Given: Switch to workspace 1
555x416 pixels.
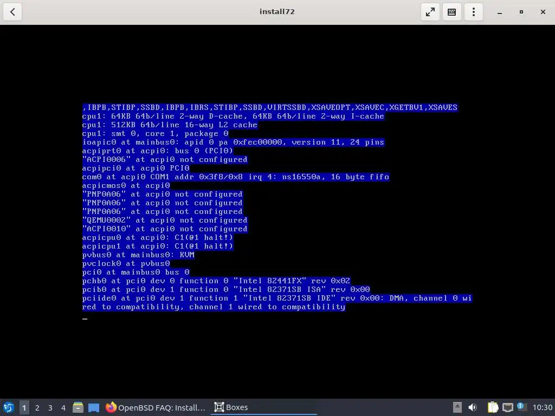Looking at the screenshot, I should pyautogui.click(x=24, y=407).
